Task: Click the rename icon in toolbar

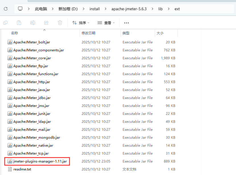Action: coord(33,23)
